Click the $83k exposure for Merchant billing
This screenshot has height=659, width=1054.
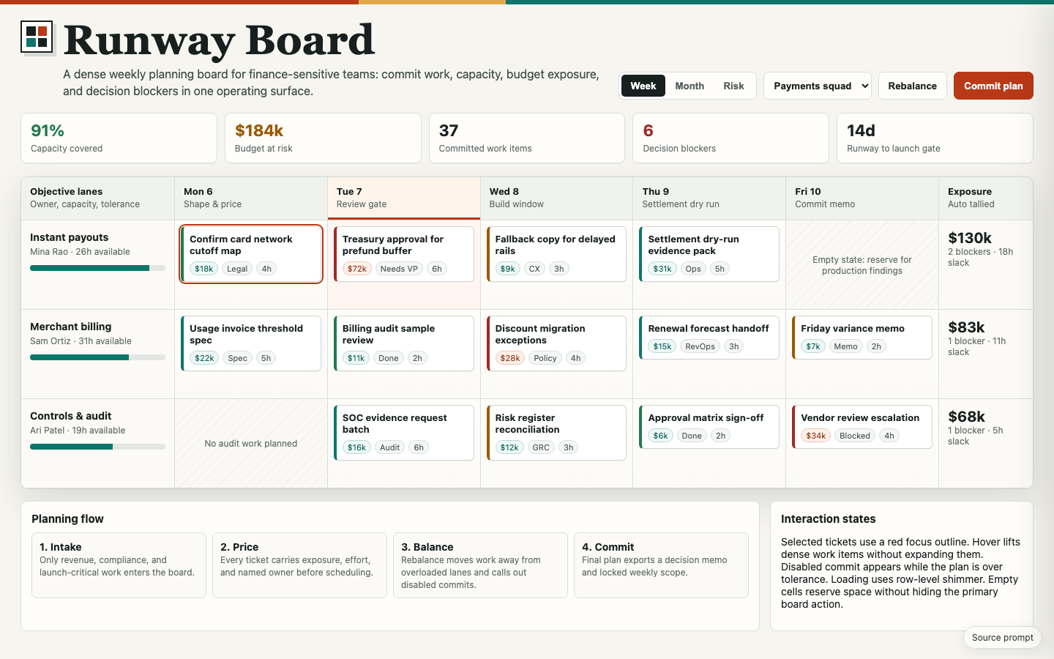click(x=966, y=327)
